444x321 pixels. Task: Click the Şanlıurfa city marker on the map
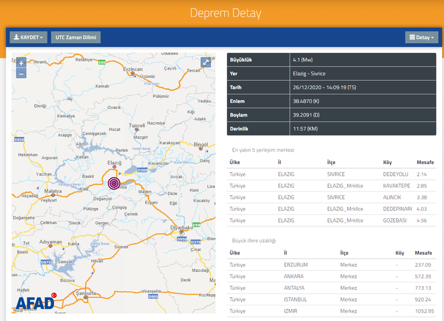click(x=86, y=298)
